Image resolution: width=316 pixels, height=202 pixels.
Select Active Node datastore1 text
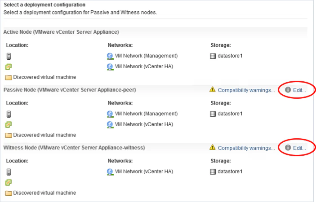coord(230,56)
